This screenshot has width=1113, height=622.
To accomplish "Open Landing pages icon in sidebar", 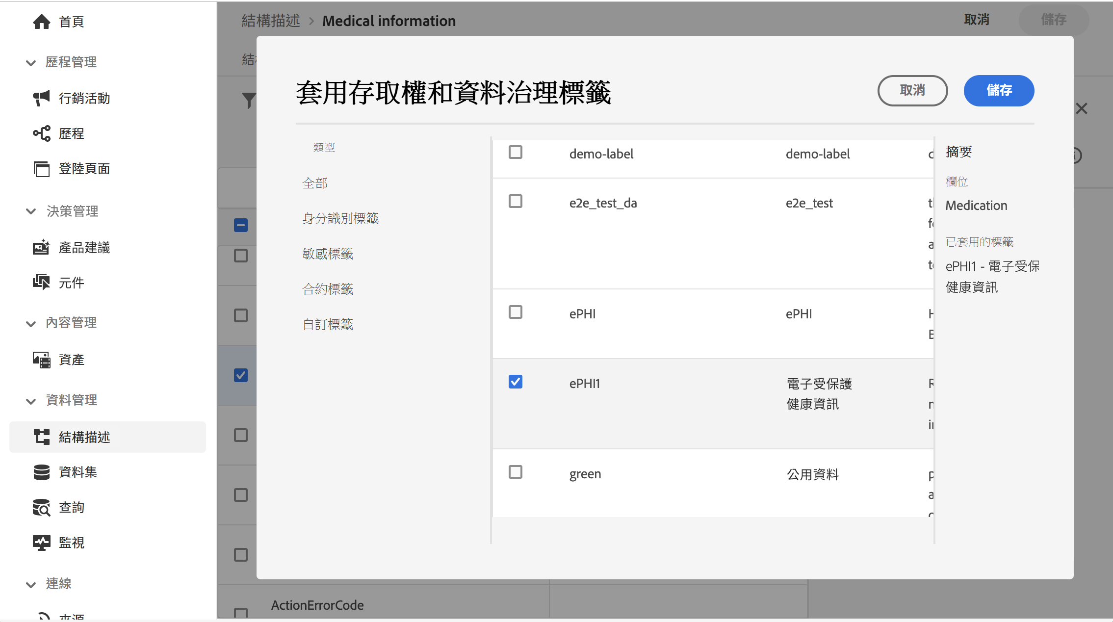I will (42, 169).
